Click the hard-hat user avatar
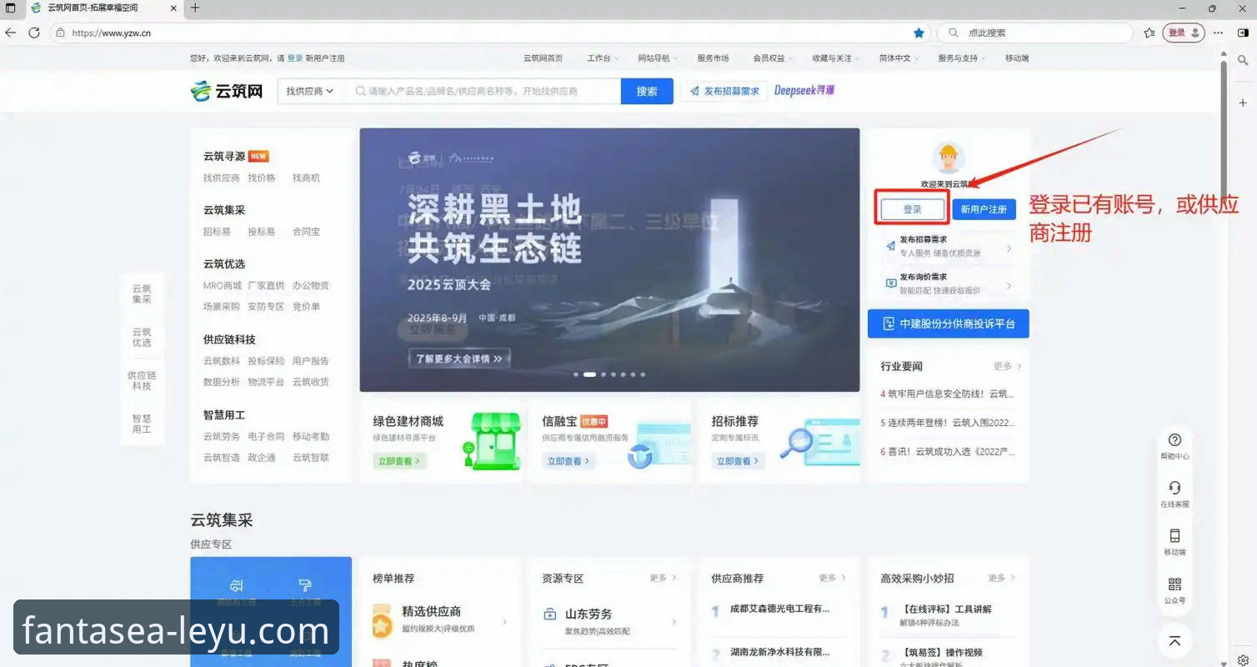The image size is (1257, 667). tap(948, 158)
